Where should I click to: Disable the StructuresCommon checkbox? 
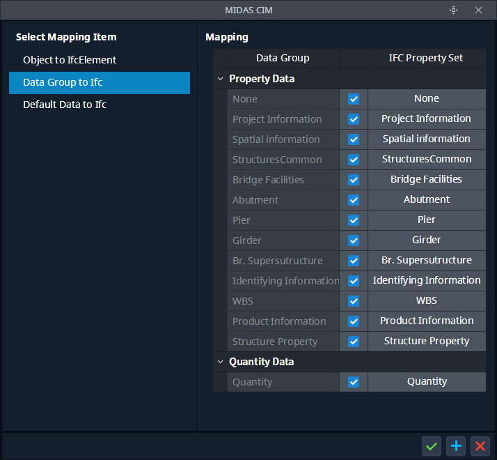(x=354, y=160)
